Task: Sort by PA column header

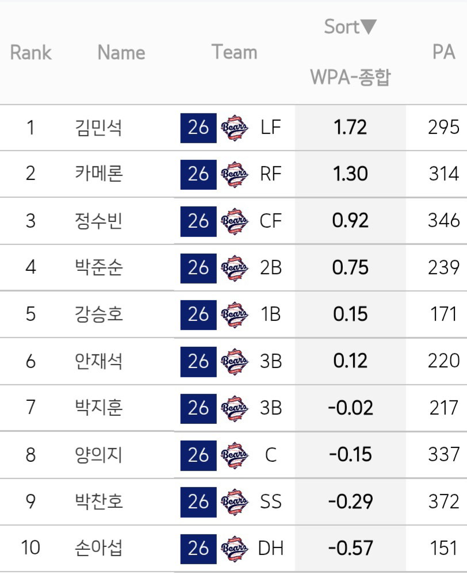Action: point(443,52)
